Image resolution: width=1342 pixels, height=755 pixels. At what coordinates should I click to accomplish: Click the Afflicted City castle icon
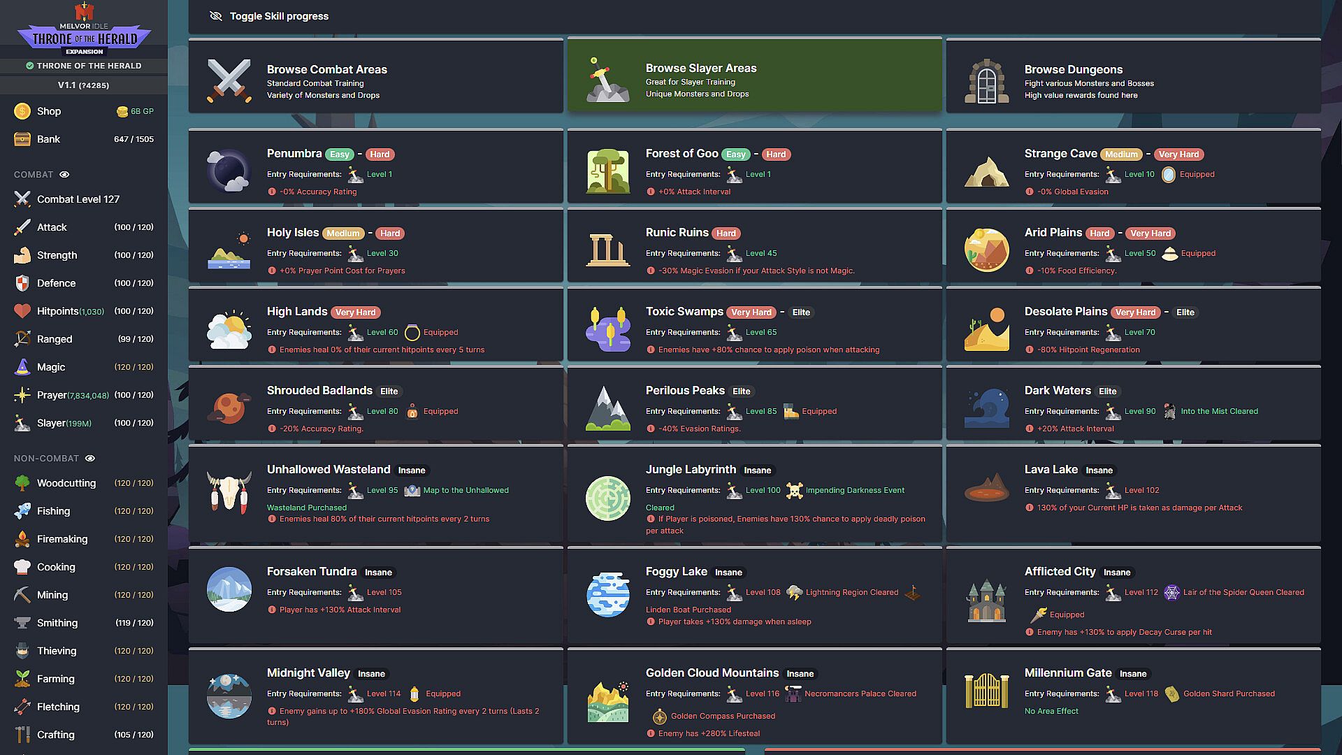coord(986,601)
